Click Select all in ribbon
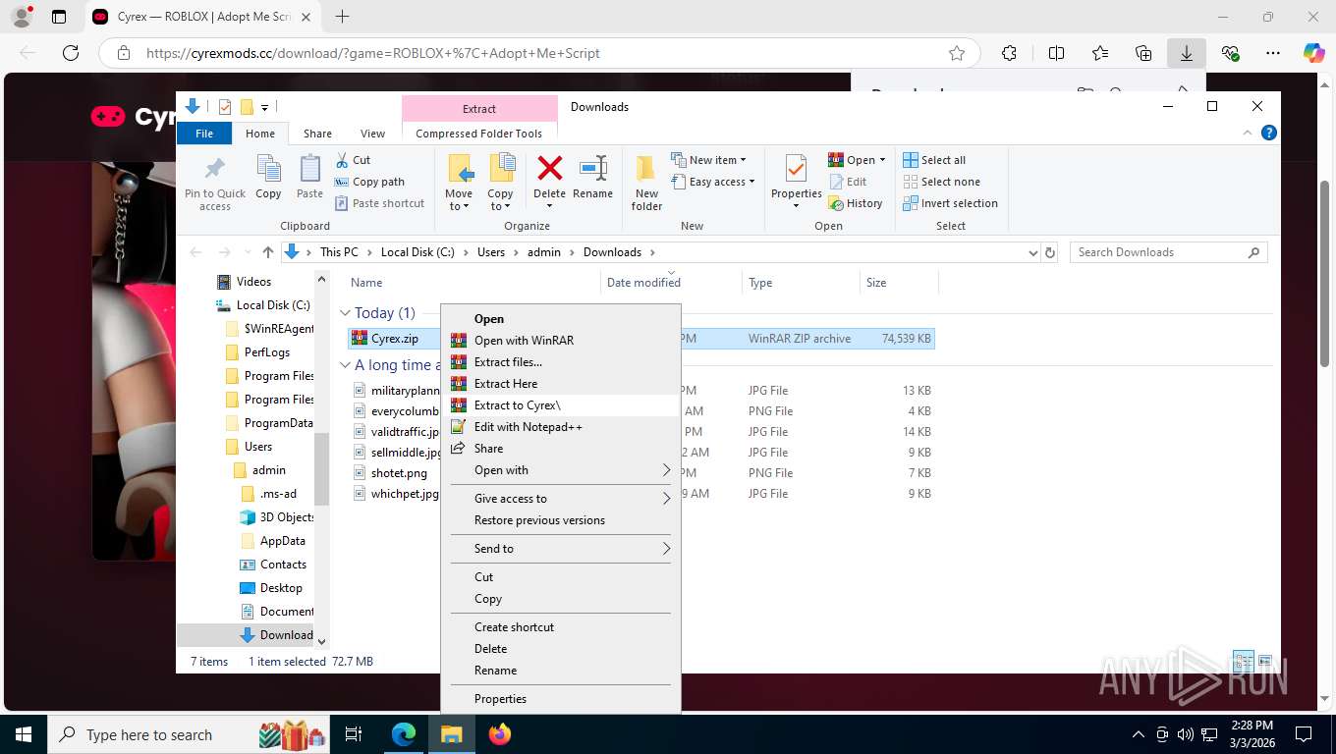 [934, 160]
